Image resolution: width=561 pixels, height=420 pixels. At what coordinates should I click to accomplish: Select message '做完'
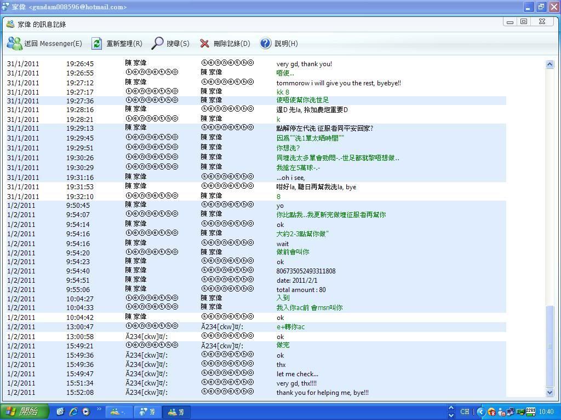[283, 345]
